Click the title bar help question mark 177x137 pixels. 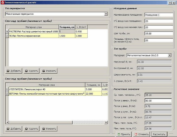point(170,2)
